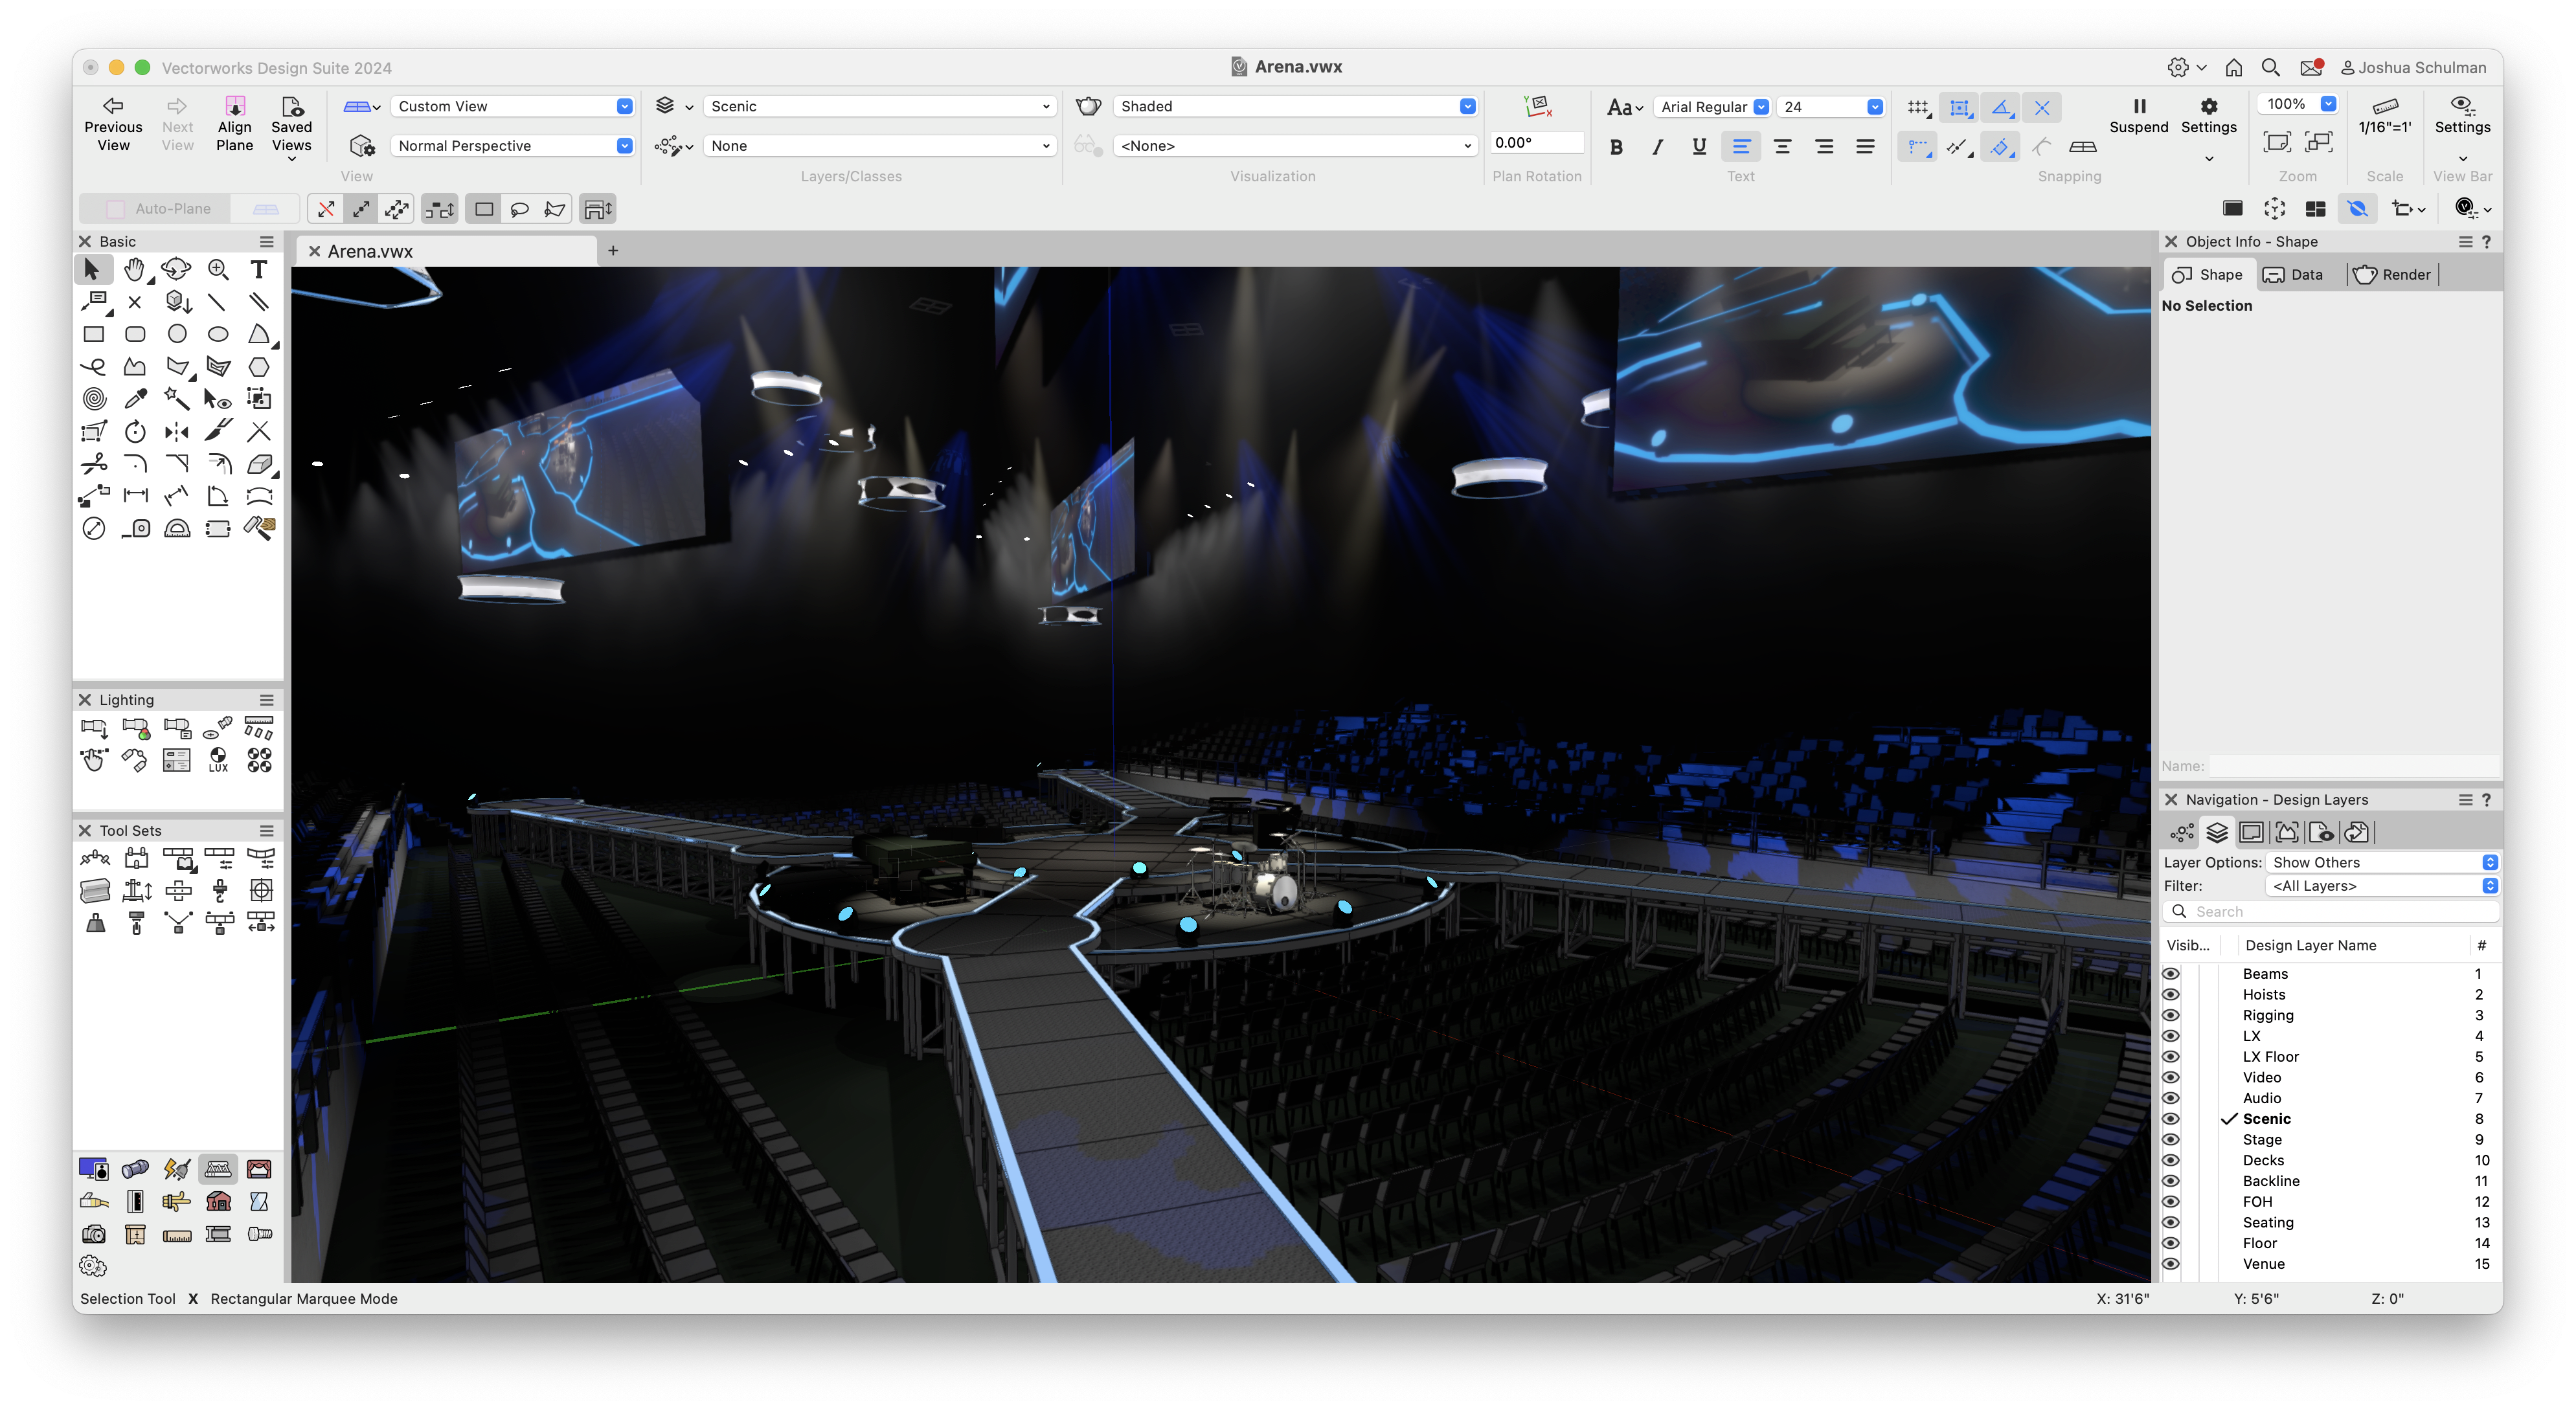2576x1410 pixels.
Task: Toggle Seating layer visibility eye
Action: 2170,1222
